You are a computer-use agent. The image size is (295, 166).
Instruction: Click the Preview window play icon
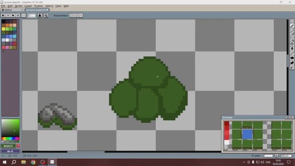point(289,118)
